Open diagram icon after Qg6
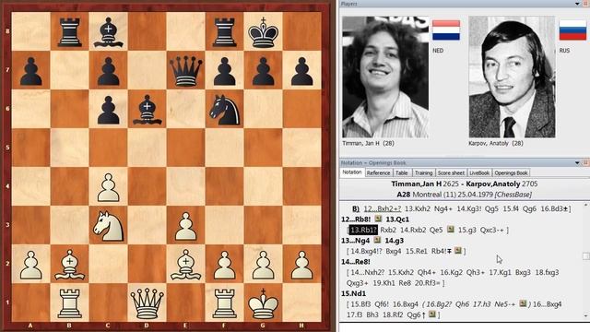This screenshot has width=590, height=332. click(x=431, y=314)
